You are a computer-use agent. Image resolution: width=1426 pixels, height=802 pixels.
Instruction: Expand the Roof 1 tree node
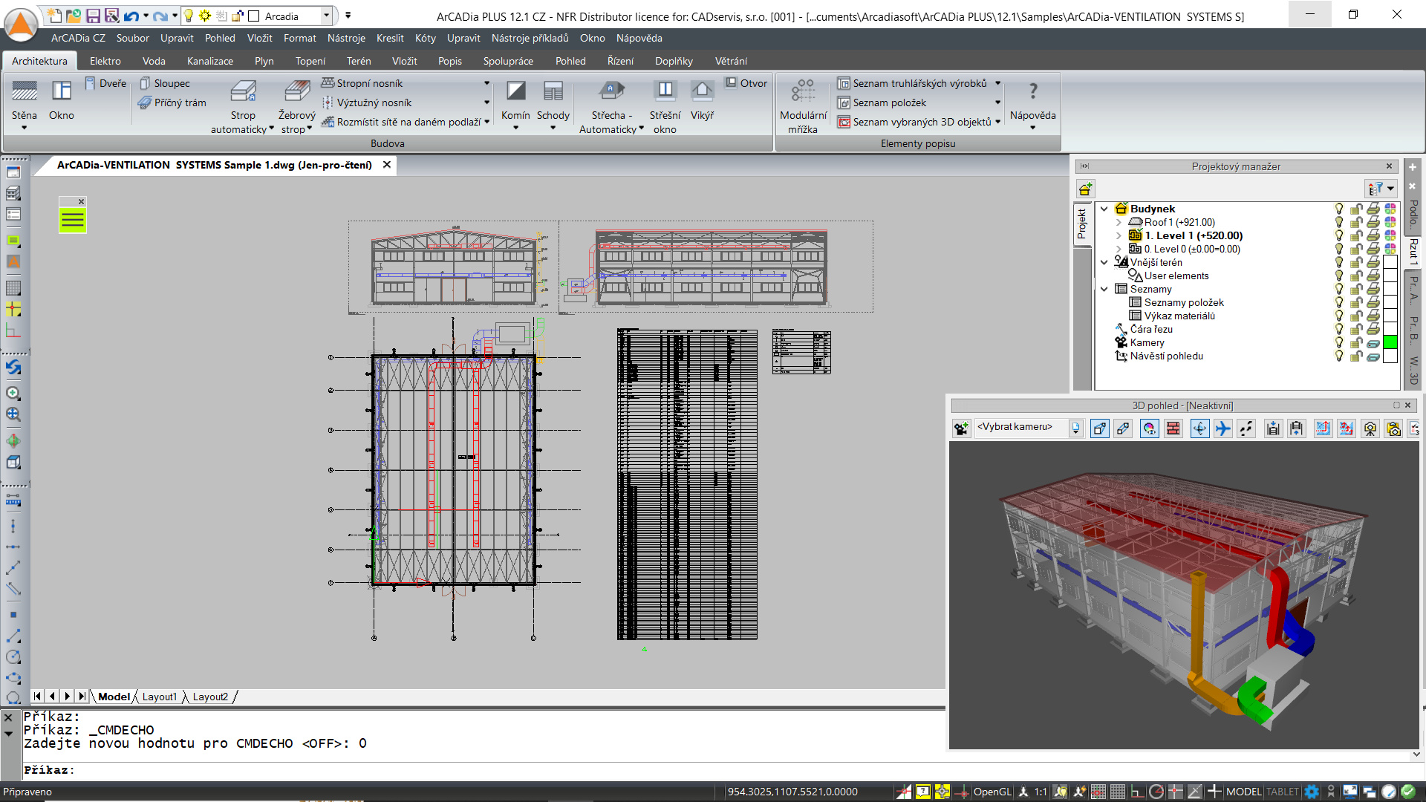tap(1119, 222)
